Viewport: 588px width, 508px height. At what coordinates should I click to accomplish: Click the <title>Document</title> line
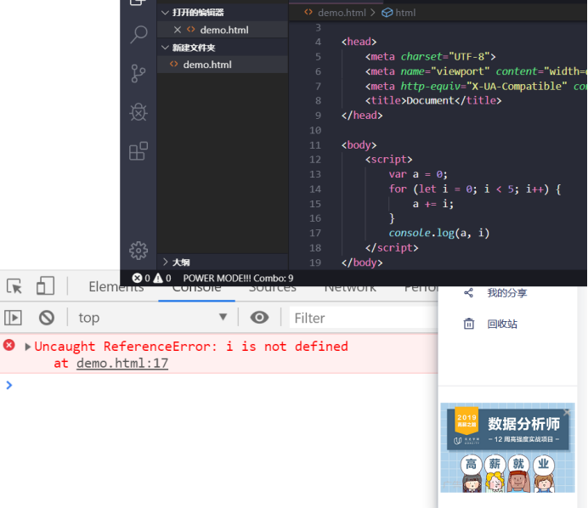433,100
